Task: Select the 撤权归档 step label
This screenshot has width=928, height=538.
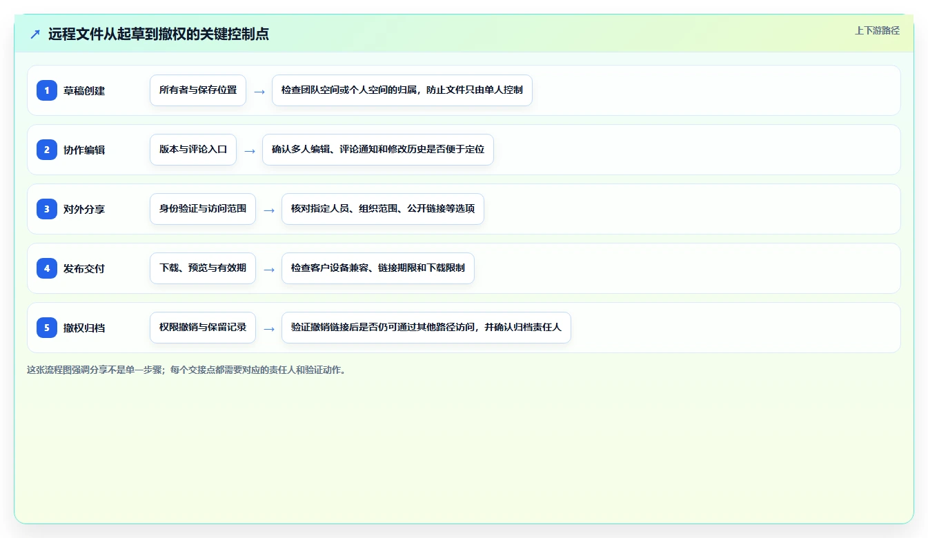Action: point(84,328)
